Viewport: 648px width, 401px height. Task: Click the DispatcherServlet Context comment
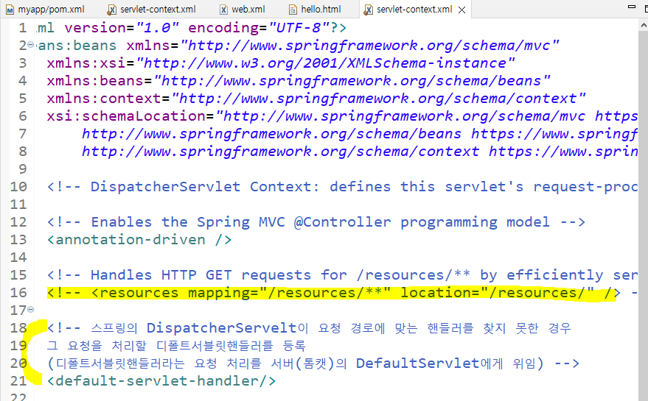point(342,186)
